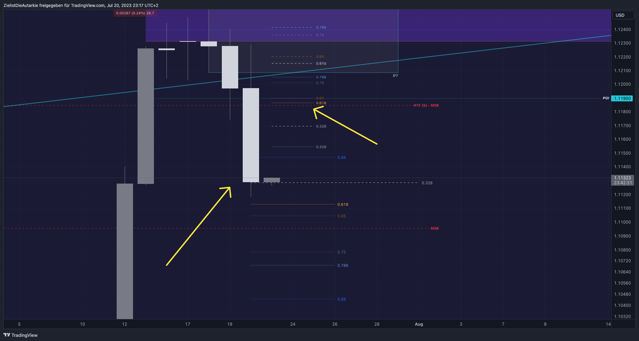
Task: Click price 1.10400 on the price scale
Action: point(622,305)
